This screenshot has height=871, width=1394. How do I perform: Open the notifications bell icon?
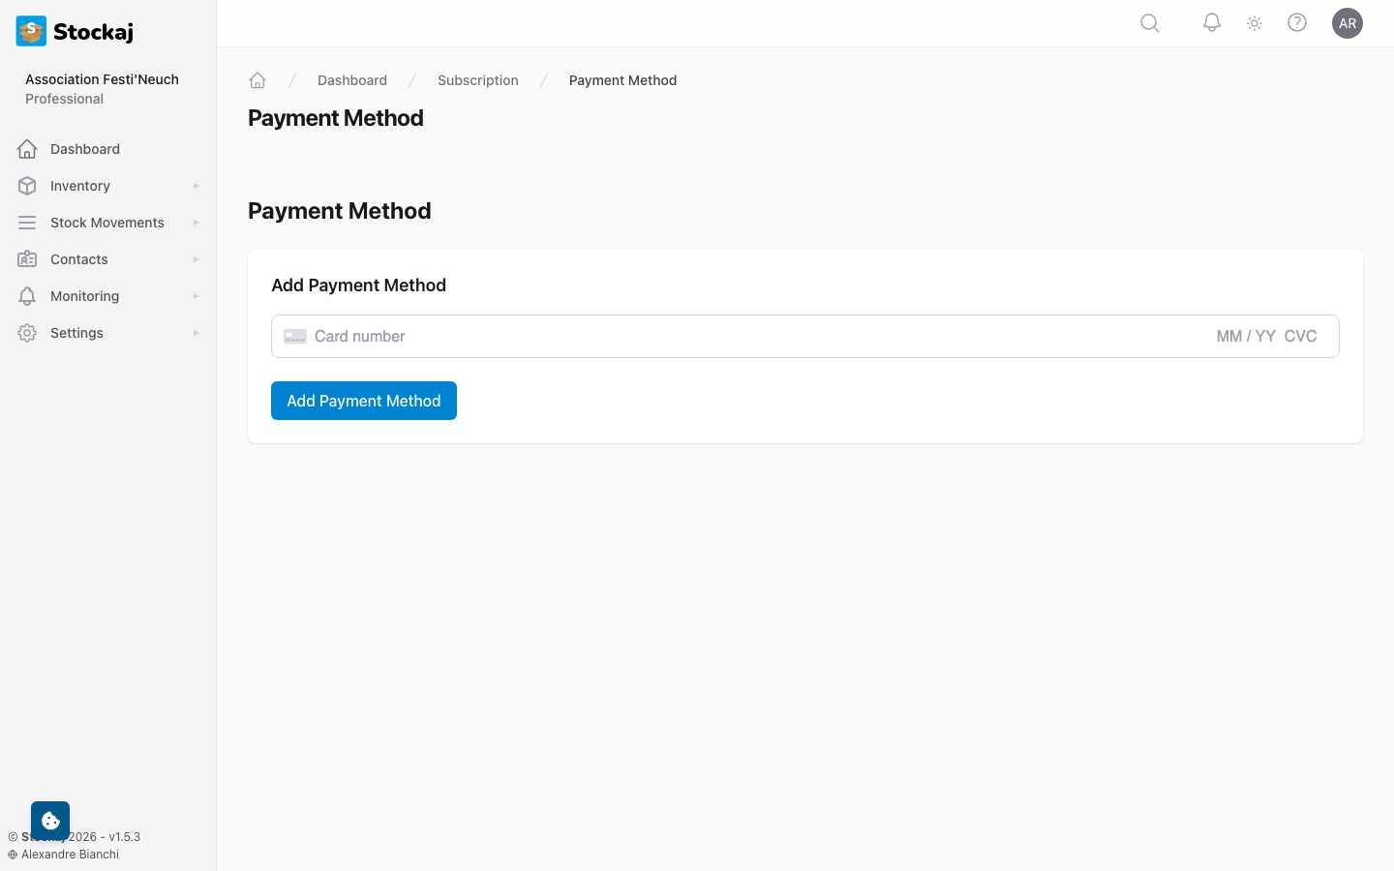(x=1212, y=23)
